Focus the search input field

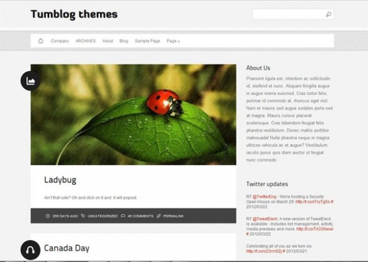[289, 15]
